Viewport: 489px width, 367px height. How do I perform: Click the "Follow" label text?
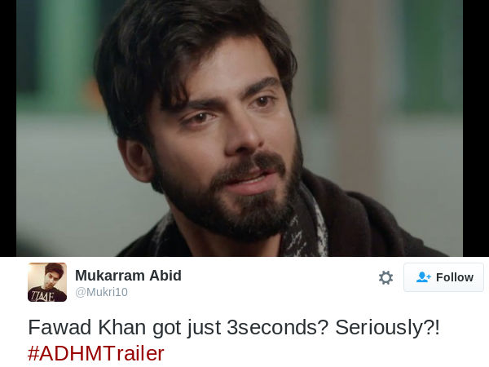pos(455,277)
